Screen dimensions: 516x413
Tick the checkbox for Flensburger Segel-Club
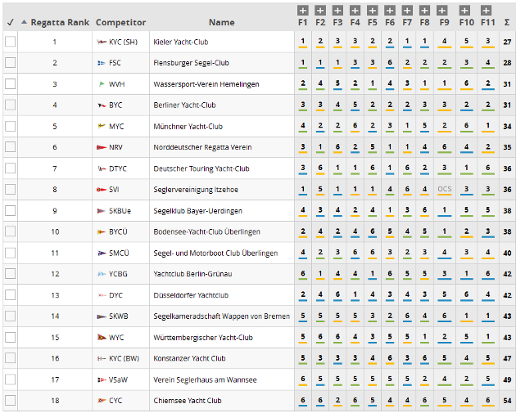pos(10,63)
